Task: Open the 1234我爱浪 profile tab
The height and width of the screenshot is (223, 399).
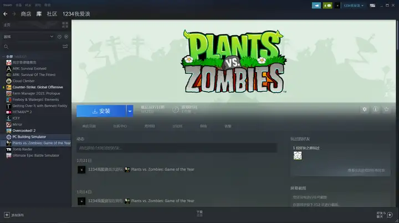Action: [x=76, y=14]
